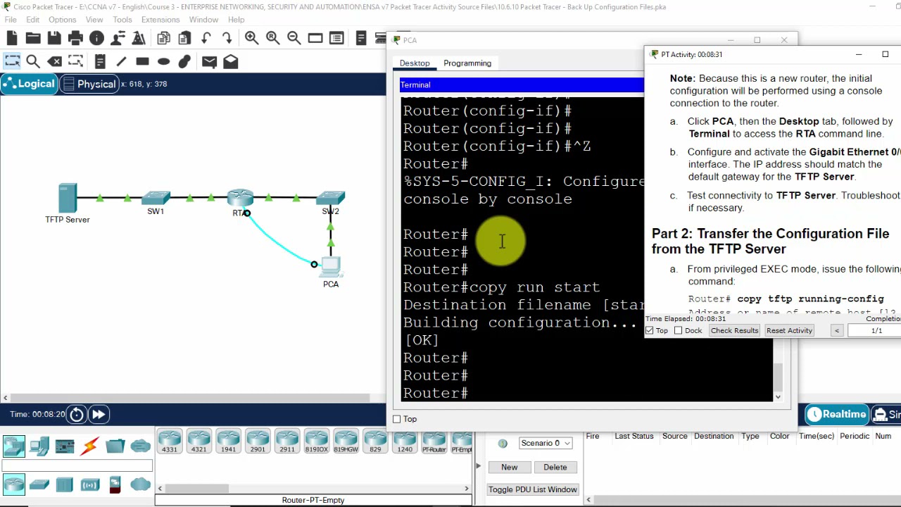This screenshot has width=901, height=507.
Task: Open the Edit menu
Action: click(33, 20)
